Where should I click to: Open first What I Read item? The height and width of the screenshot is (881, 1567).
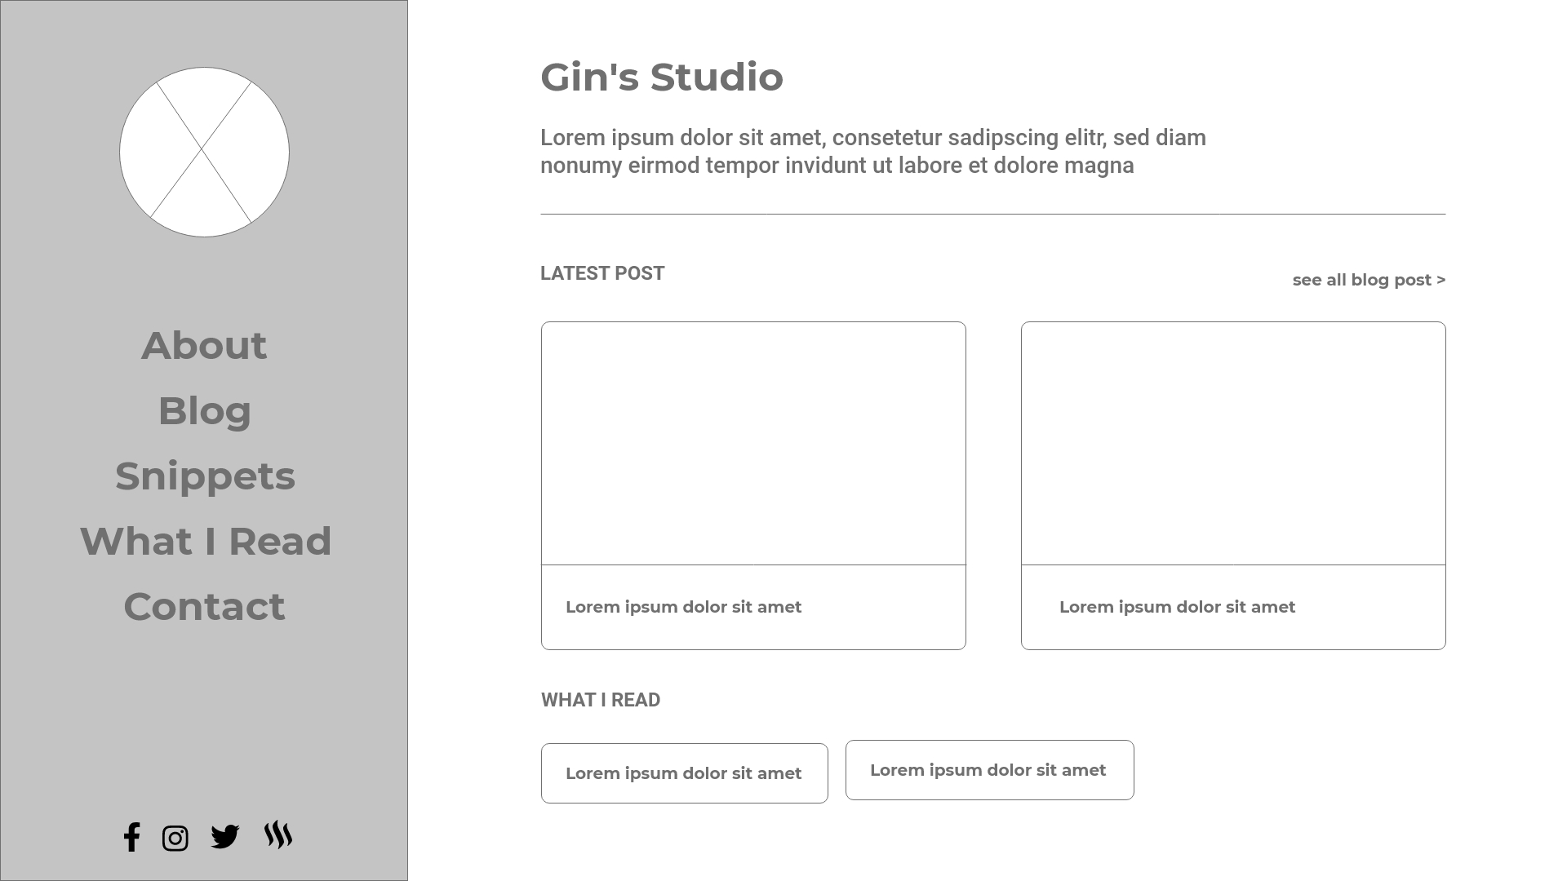click(x=684, y=773)
